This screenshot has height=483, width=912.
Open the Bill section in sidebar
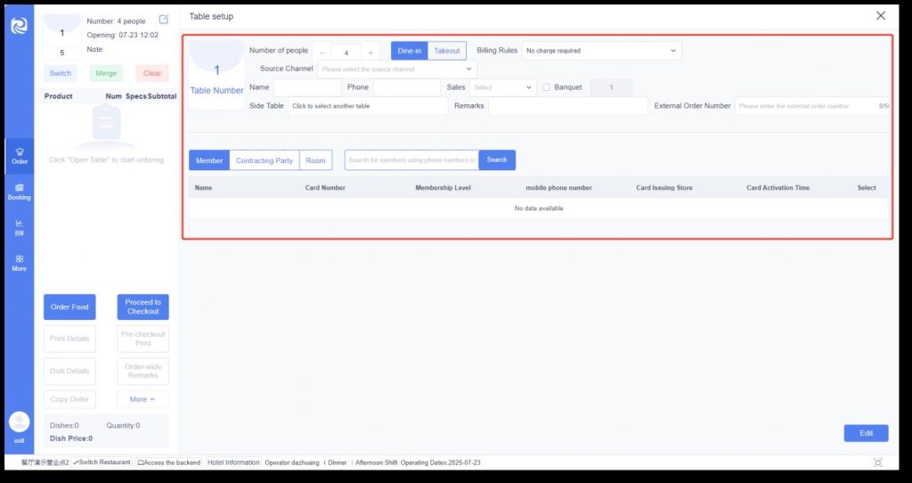coord(19,226)
